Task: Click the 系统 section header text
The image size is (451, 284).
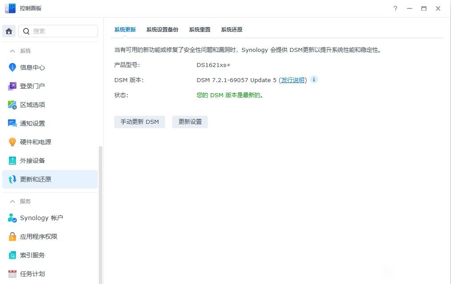Action: pos(25,51)
